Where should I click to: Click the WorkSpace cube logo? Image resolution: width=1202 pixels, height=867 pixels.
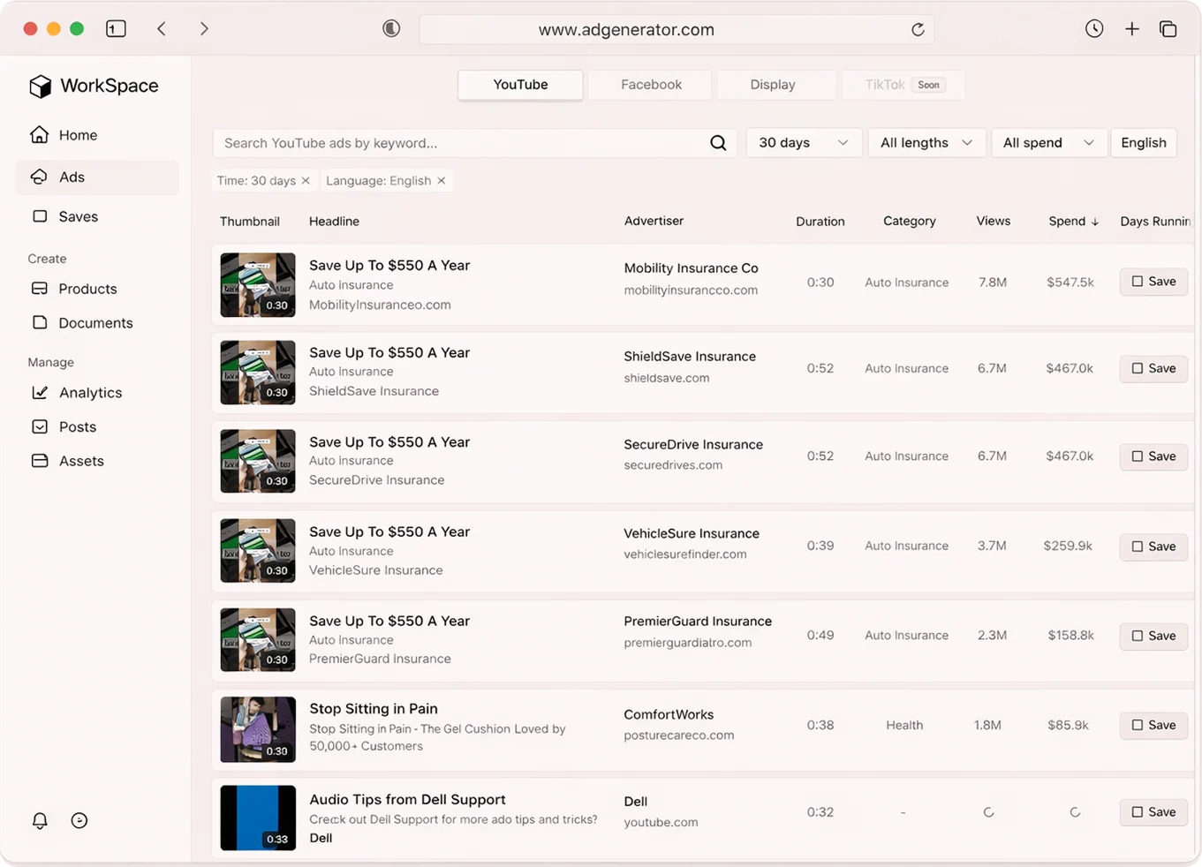click(41, 86)
